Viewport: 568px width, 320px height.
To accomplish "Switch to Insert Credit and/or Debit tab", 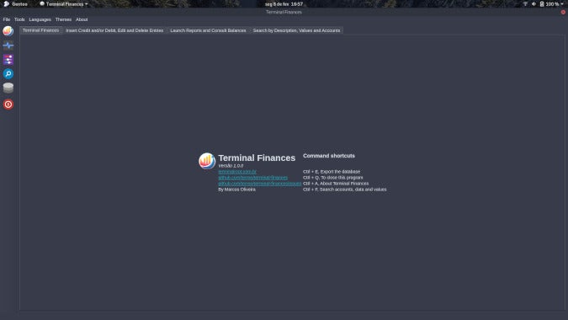I will pos(114,30).
